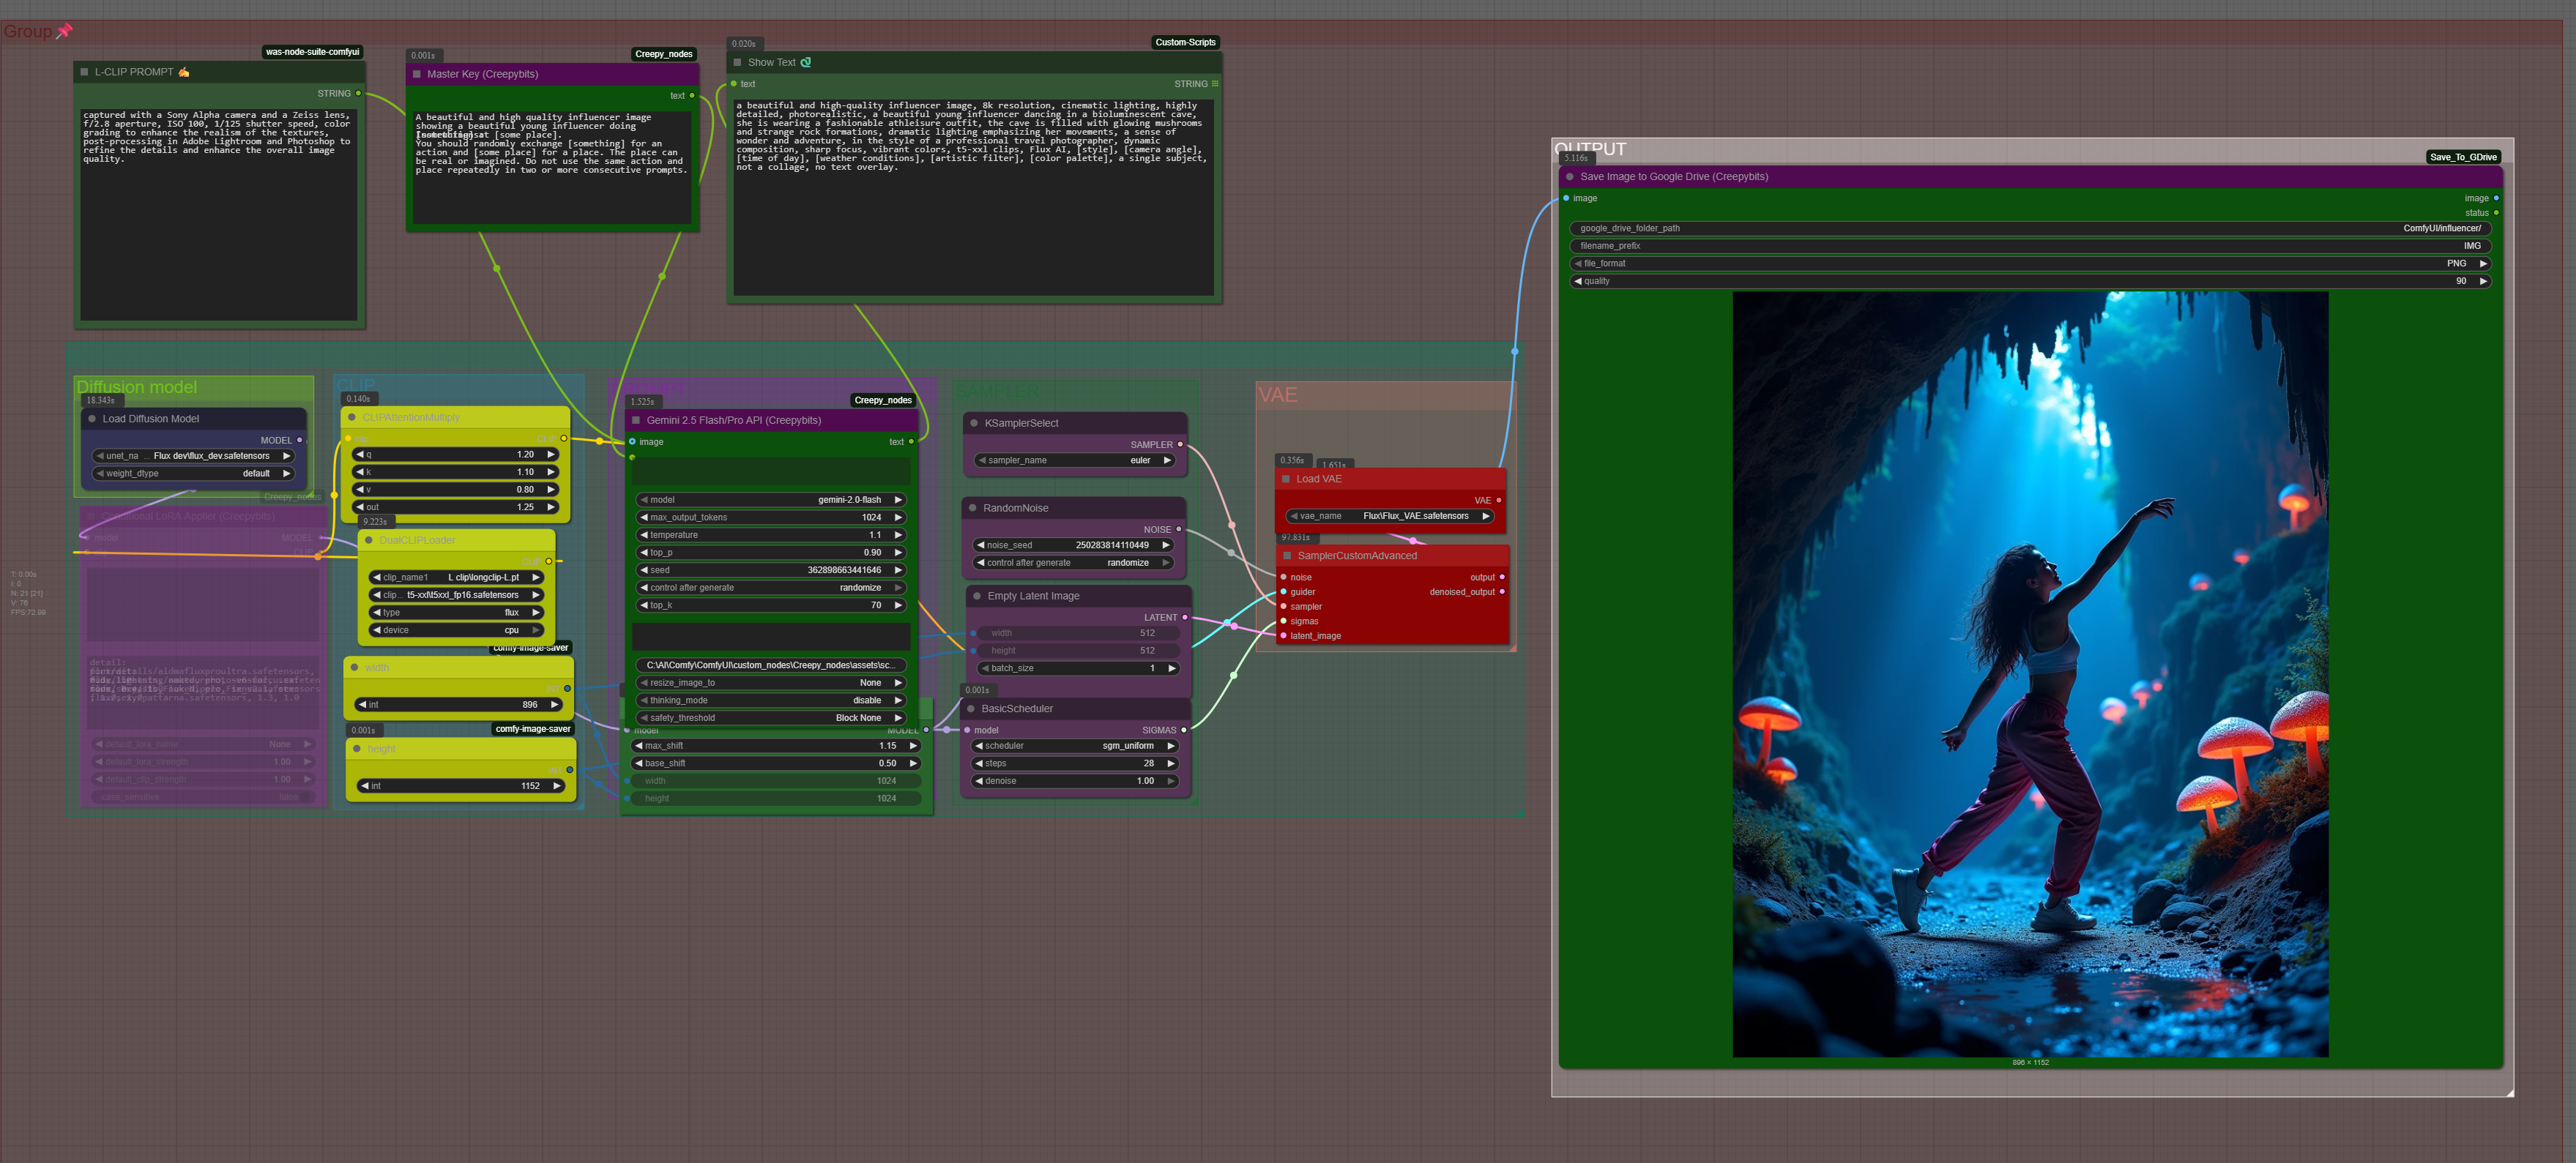Collapse the Load Diffusion Model node dot
2576x1163 pixels.
[x=92, y=419]
